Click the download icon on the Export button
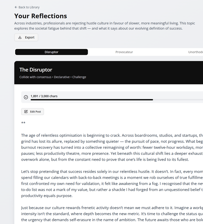 (x=20, y=37)
